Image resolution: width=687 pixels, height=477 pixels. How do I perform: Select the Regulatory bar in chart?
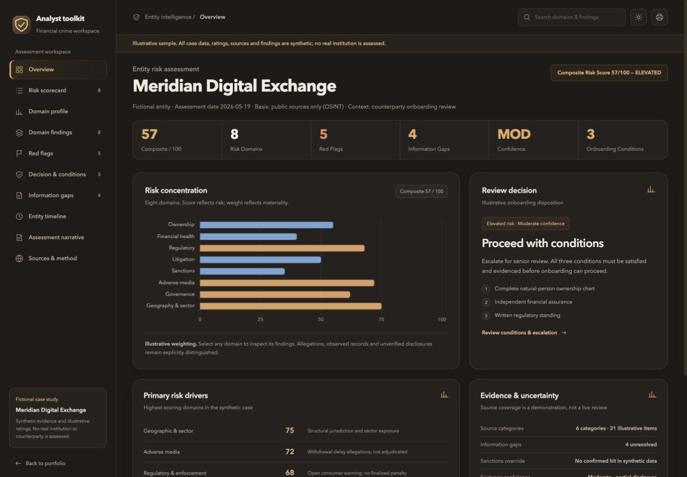(282, 248)
